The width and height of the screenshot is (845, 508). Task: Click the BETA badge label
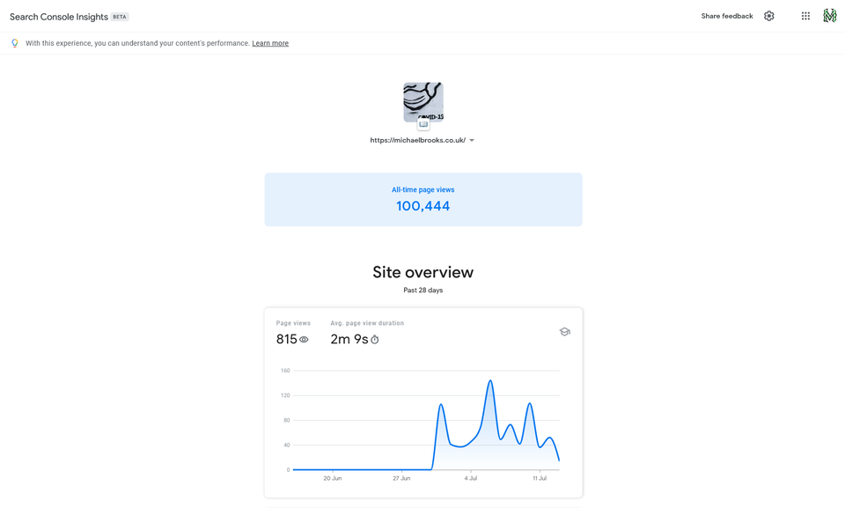[x=119, y=16]
